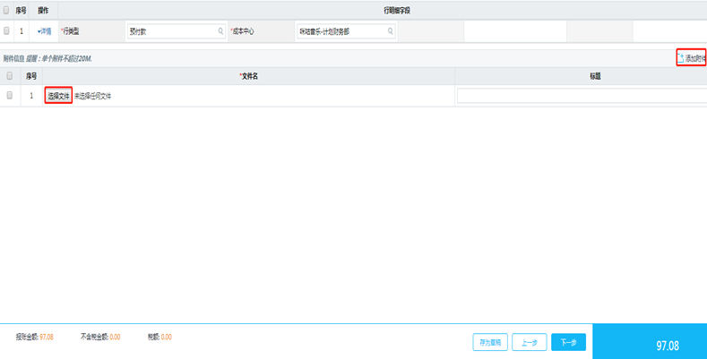The height and width of the screenshot is (359, 707).
Task: Click the 序号 header next to 操作
Action: tap(22, 11)
